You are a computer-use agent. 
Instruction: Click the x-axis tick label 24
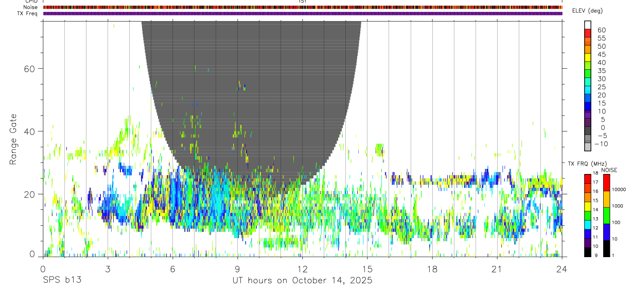click(562, 268)
